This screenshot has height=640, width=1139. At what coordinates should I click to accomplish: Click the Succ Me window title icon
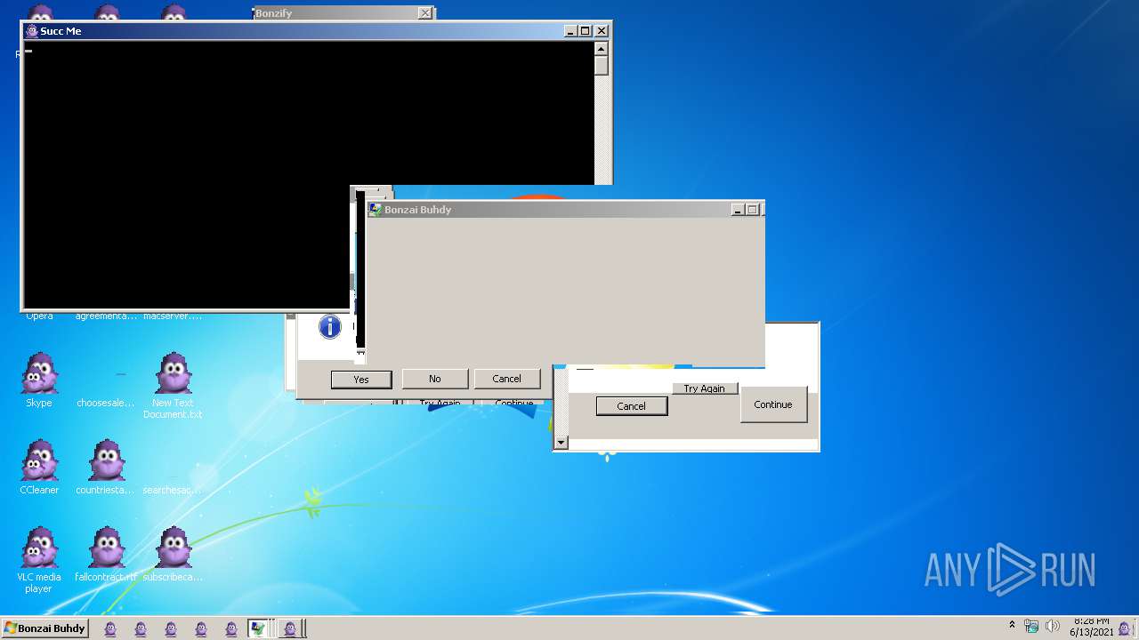[32, 31]
